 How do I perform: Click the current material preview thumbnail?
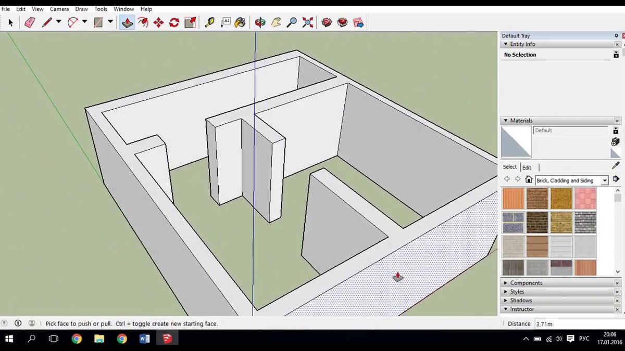point(516,142)
